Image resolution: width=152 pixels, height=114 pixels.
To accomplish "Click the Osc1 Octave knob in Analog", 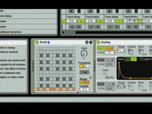I will click(x=130, y=52).
